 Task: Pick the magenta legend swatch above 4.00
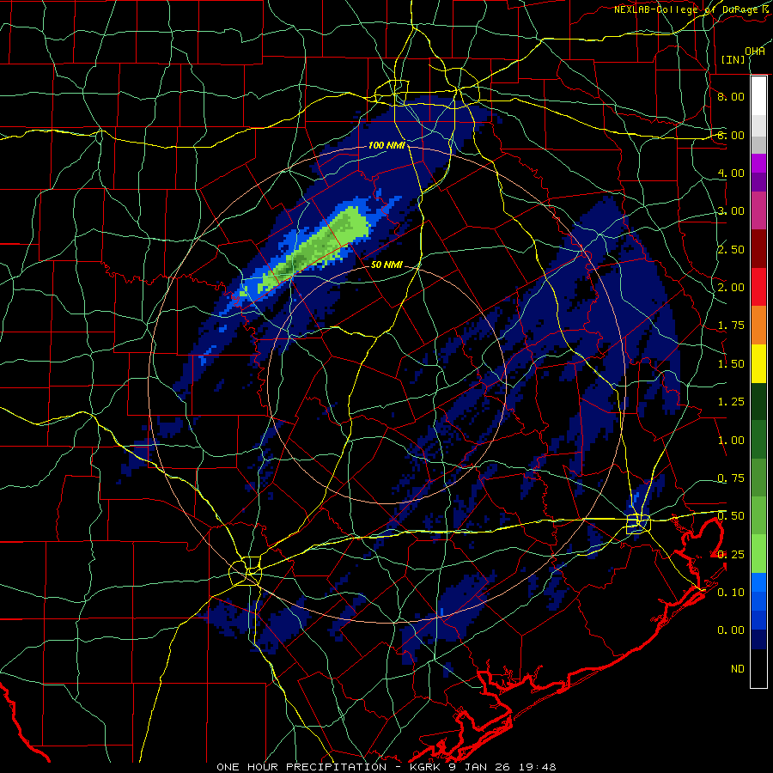tap(758, 163)
